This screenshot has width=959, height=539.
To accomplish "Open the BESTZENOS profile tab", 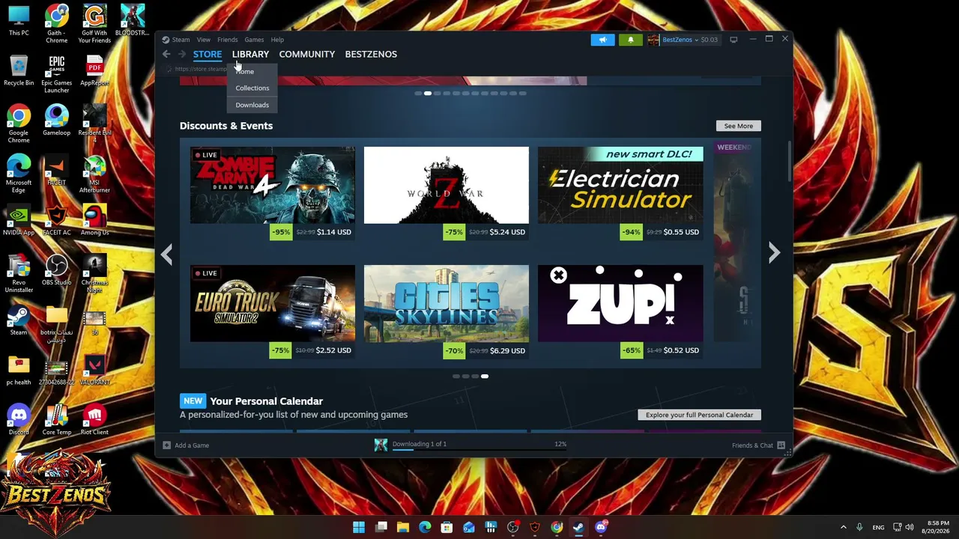I will pos(371,54).
